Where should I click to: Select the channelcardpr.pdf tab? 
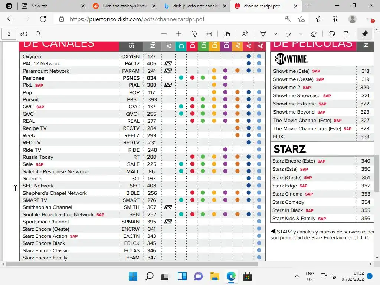(266, 6)
